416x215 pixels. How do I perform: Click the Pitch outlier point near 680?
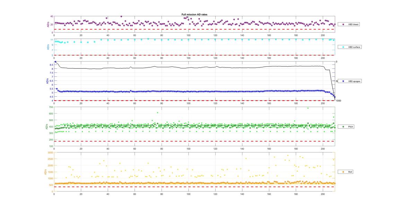(307, 108)
